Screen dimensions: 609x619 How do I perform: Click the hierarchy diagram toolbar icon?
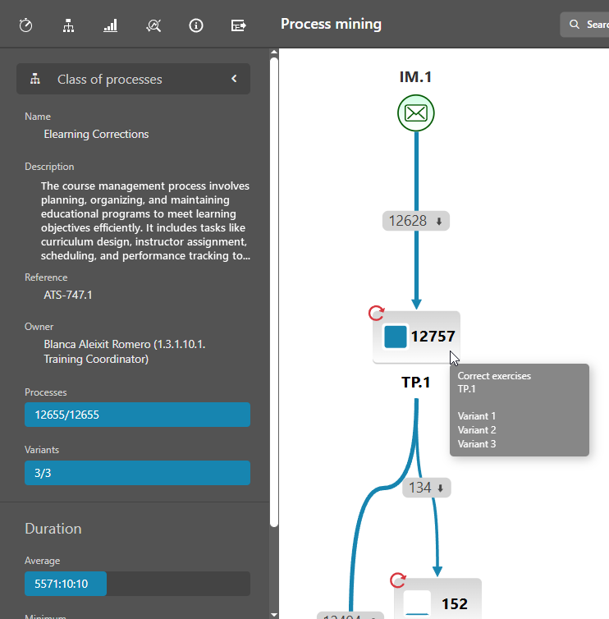point(68,25)
